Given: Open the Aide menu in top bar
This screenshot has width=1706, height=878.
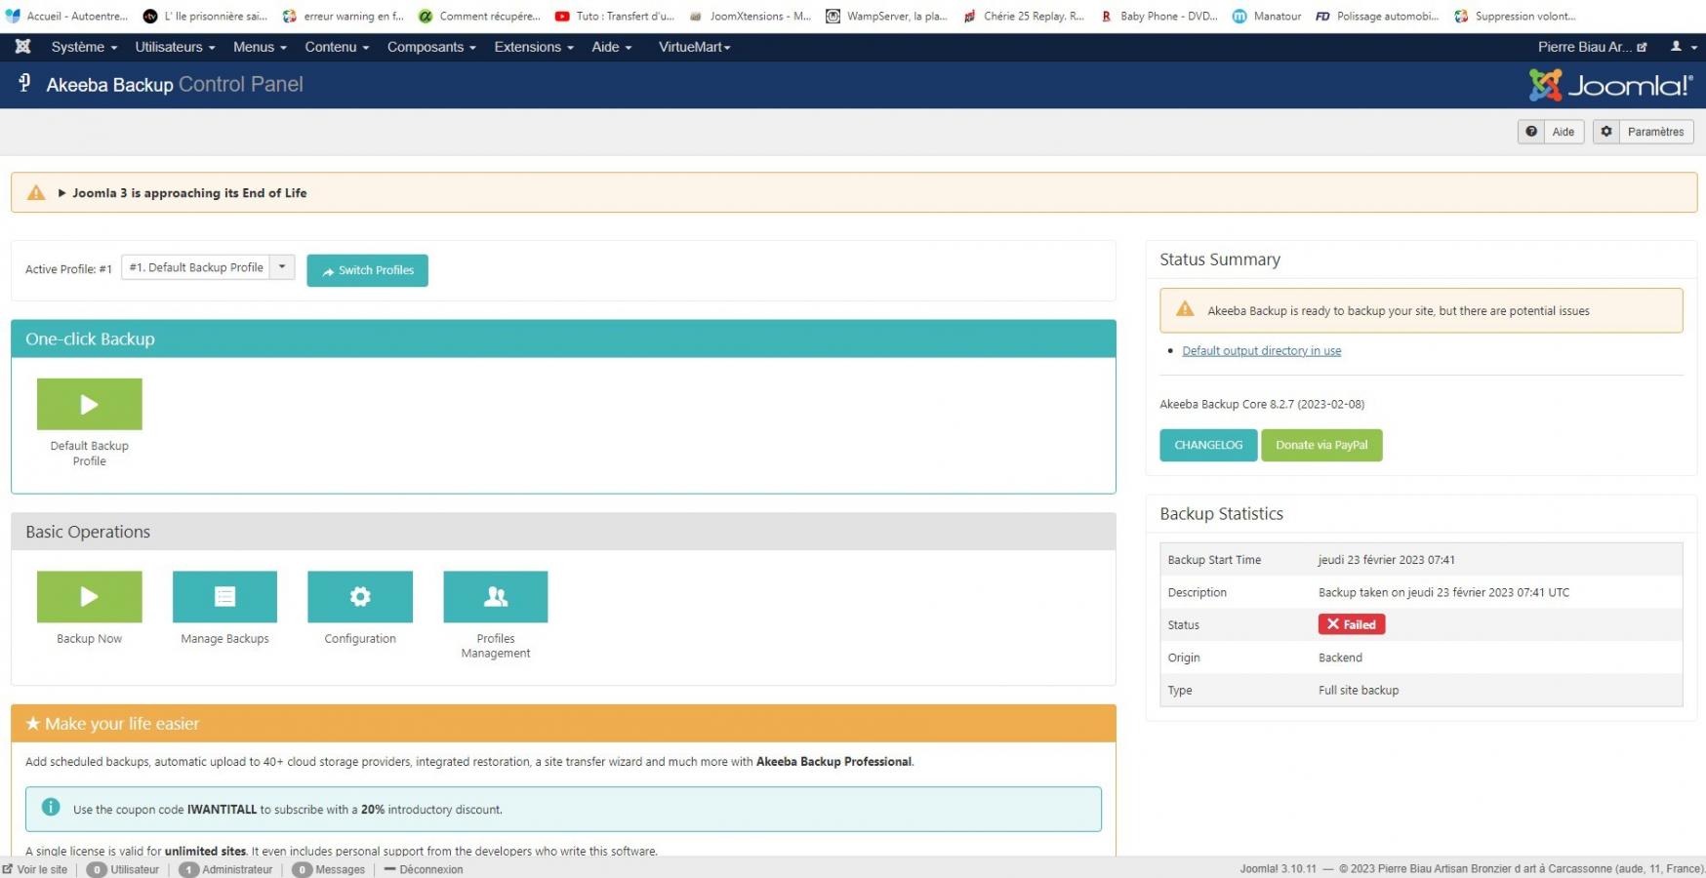Looking at the screenshot, I should 612,47.
